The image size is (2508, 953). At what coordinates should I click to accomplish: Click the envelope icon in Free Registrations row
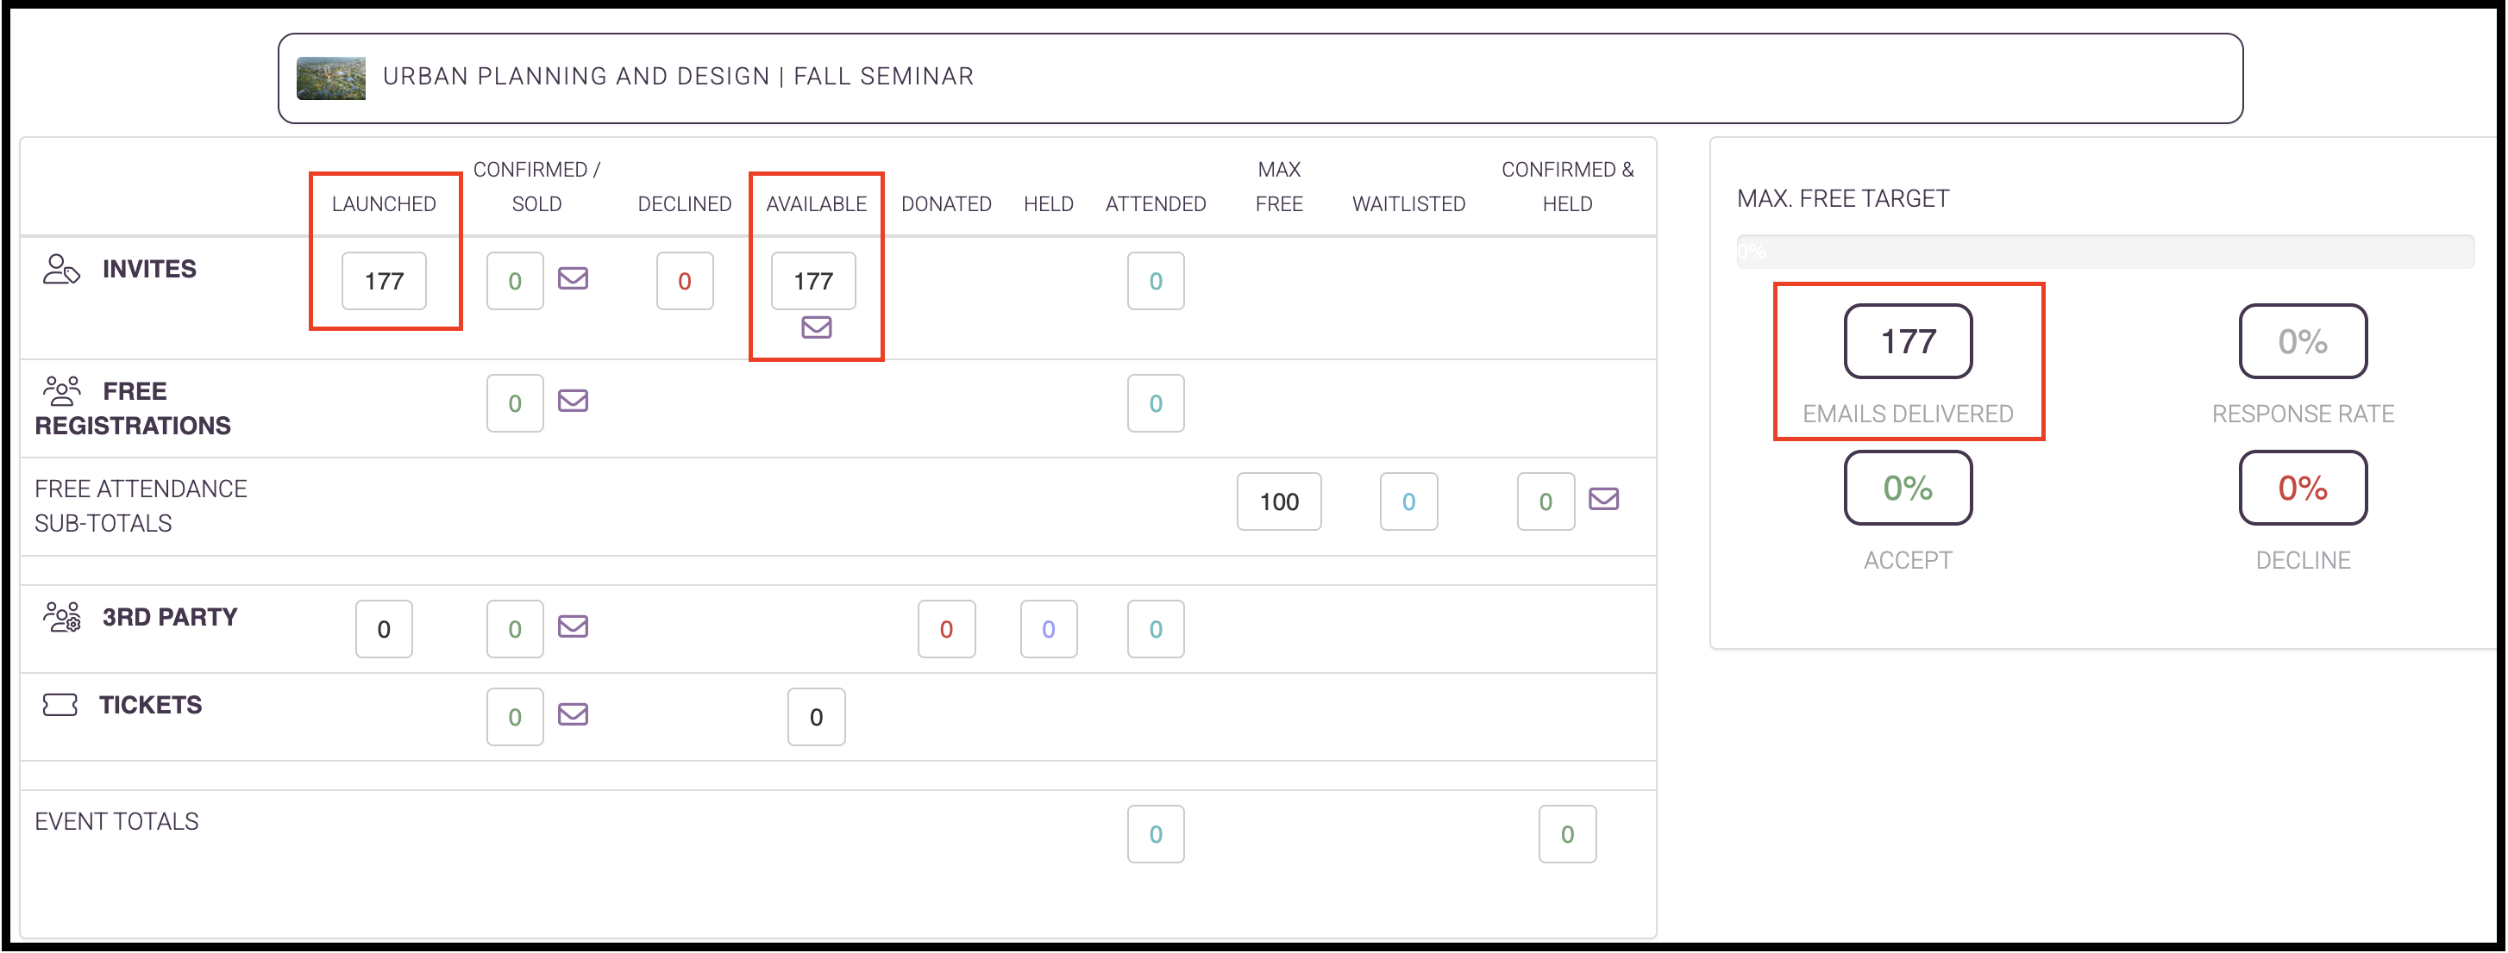573,401
